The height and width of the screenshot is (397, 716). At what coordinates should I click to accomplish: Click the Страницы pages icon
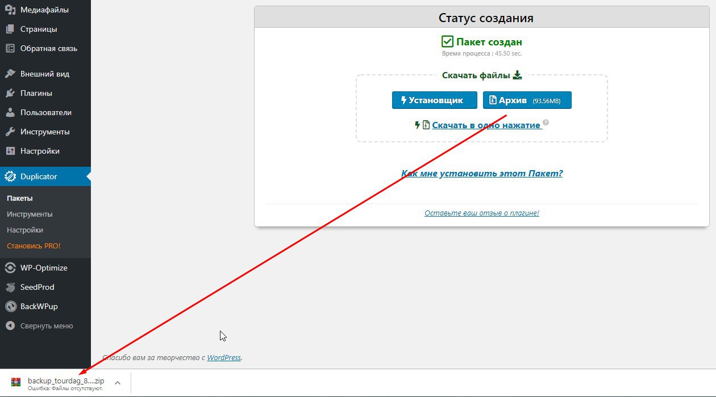click(10, 29)
